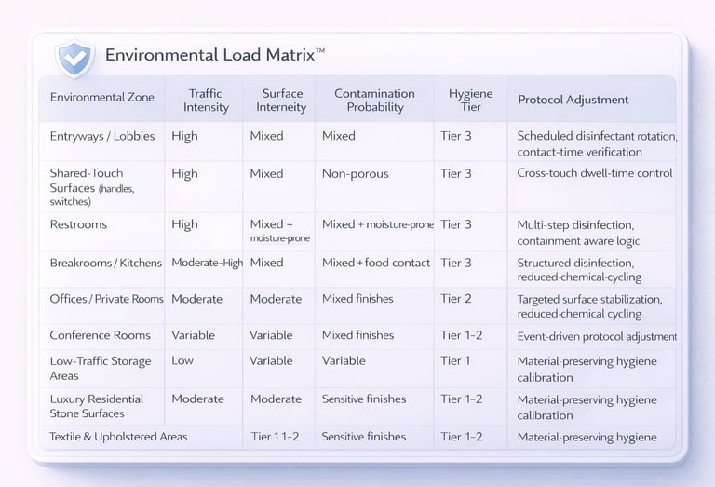Click the Tier 2 cell for Offices

[456, 299]
